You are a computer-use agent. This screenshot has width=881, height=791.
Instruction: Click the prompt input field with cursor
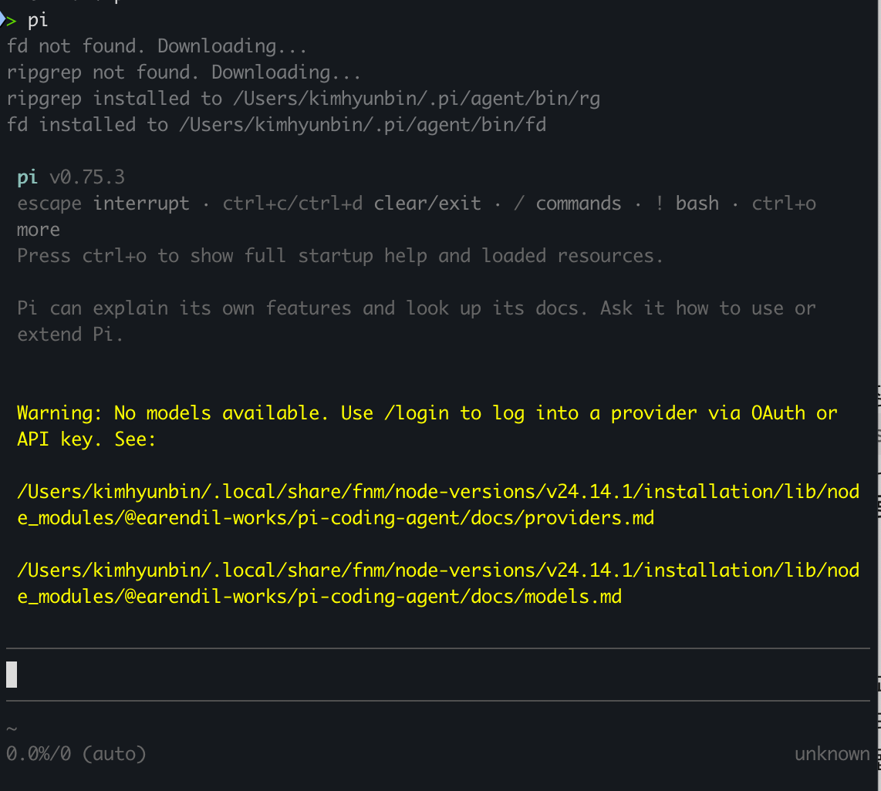pyautogui.click(x=438, y=675)
